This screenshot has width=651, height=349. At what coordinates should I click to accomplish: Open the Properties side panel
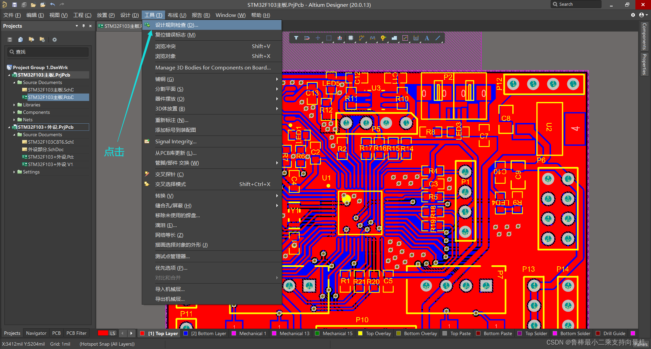pos(644,64)
